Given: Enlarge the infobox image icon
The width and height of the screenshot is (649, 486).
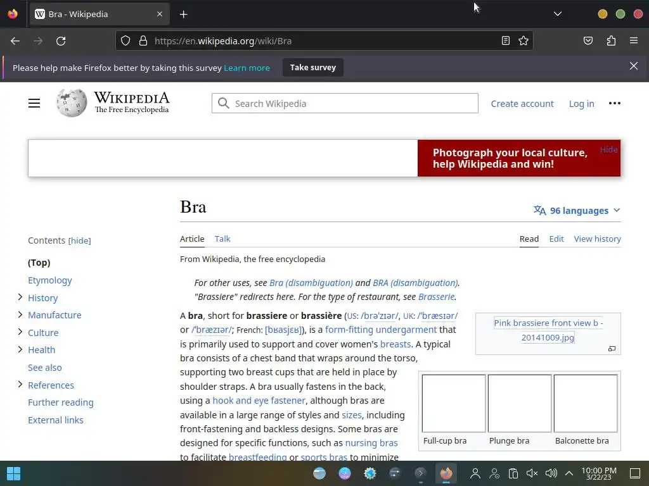Looking at the screenshot, I should click(612, 349).
